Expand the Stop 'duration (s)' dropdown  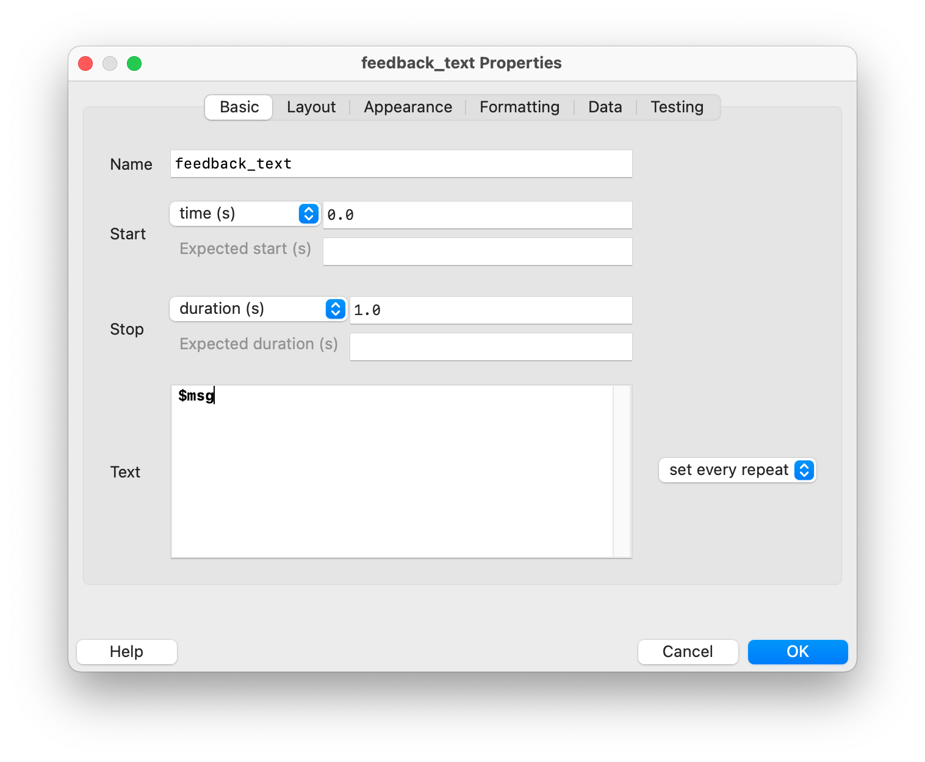click(258, 309)
